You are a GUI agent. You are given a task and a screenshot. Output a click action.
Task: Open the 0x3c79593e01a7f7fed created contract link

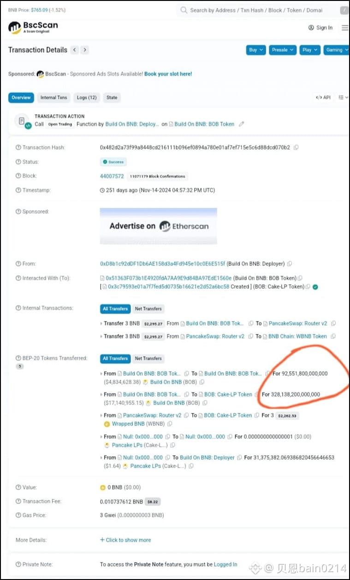[169, 287]
